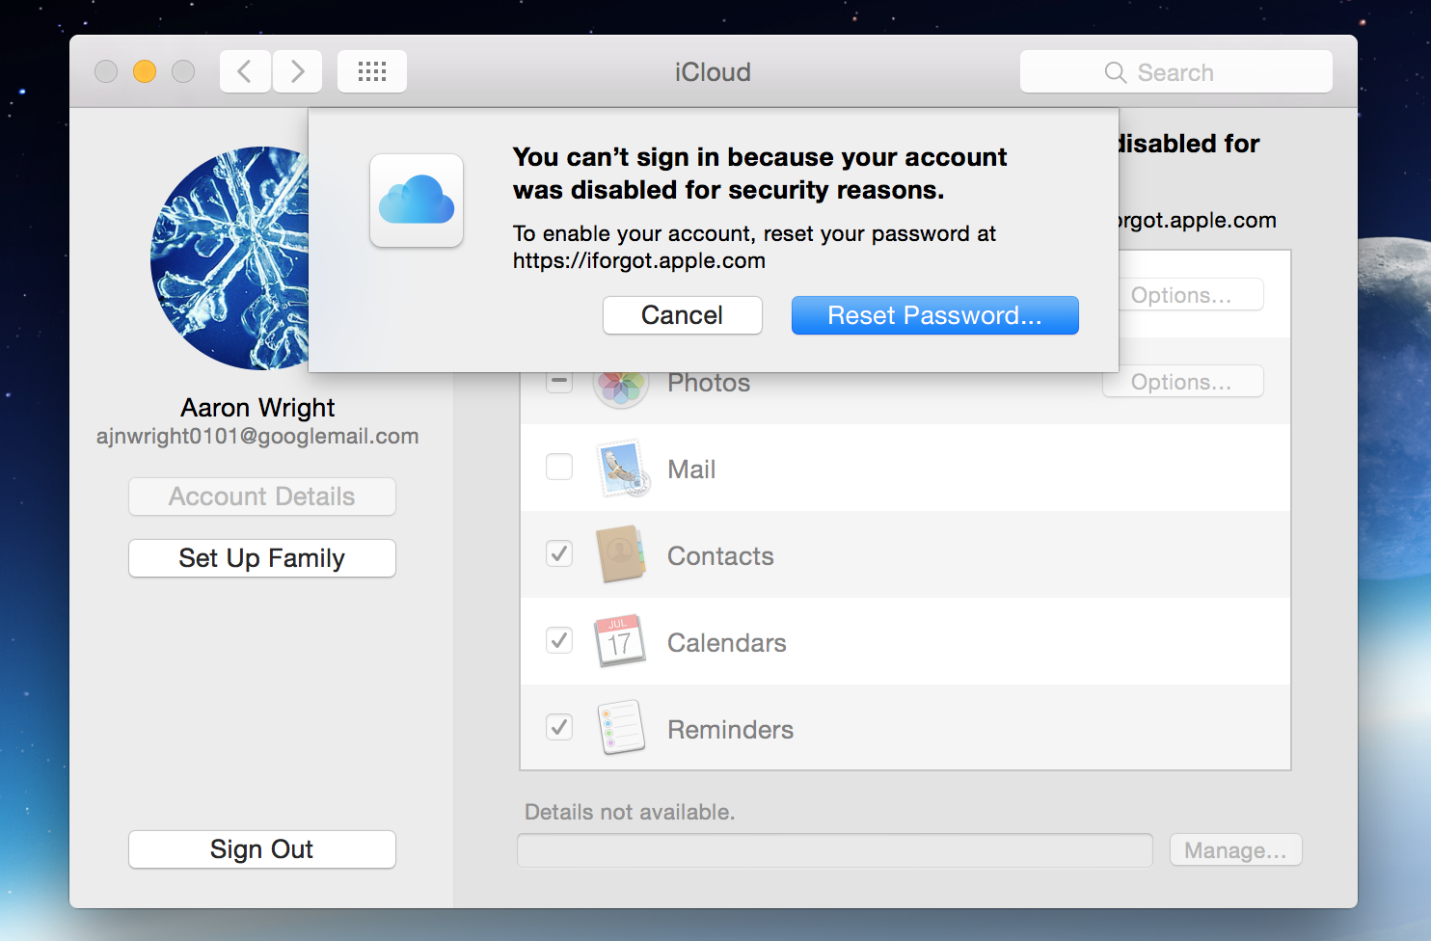Go forward with the right arrow

coord(297,71)
